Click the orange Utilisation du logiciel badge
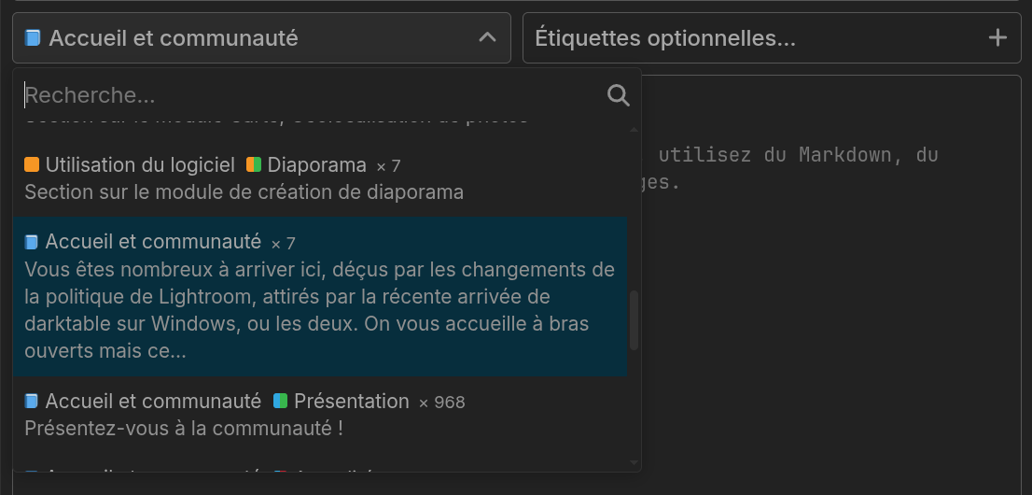 32,164
